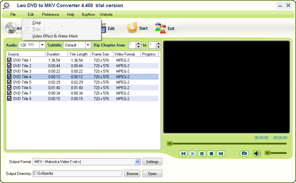Click the Rip Chapter from field

click(x=132, y=45)
